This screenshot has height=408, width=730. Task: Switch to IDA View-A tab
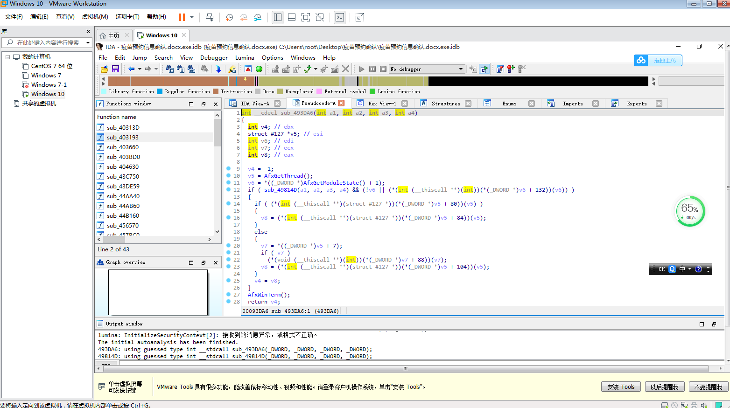tap(255, 104)
